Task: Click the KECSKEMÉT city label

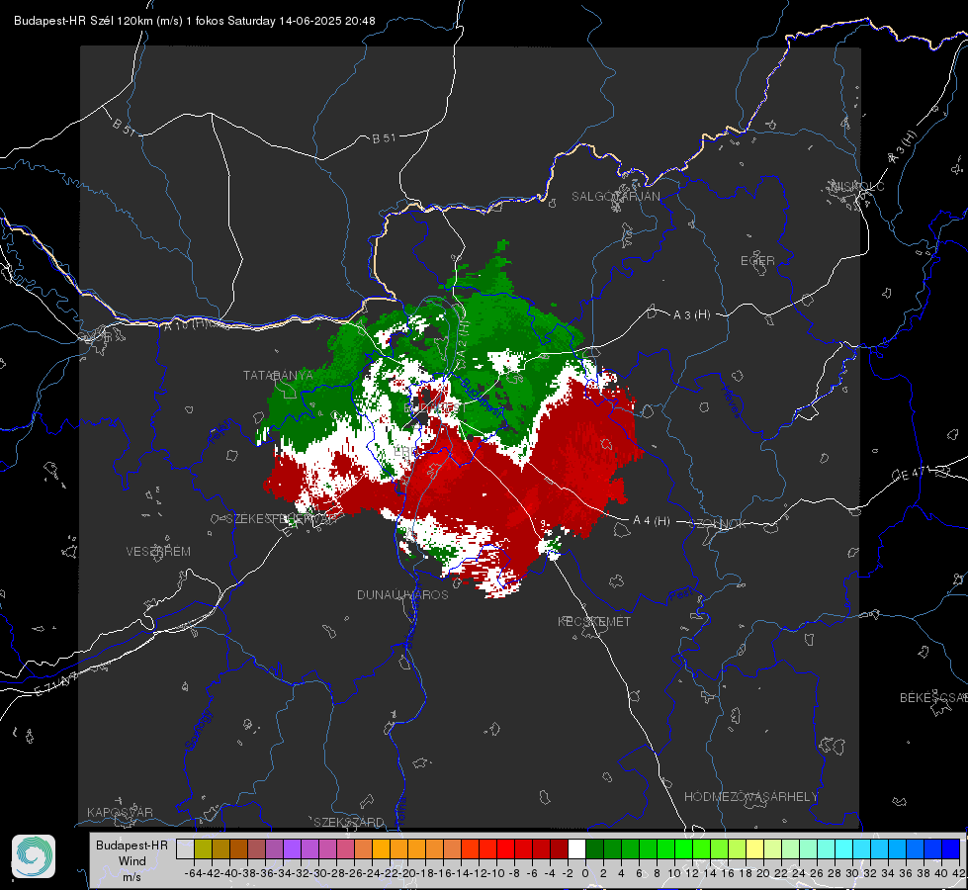Action: [x=594, y=621]
